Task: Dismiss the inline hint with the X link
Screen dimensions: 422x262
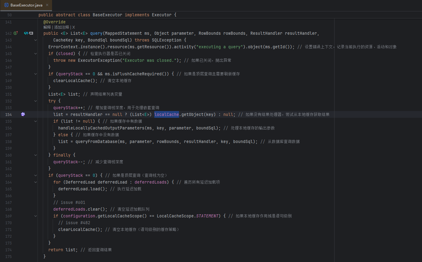Action: [74, 27]
